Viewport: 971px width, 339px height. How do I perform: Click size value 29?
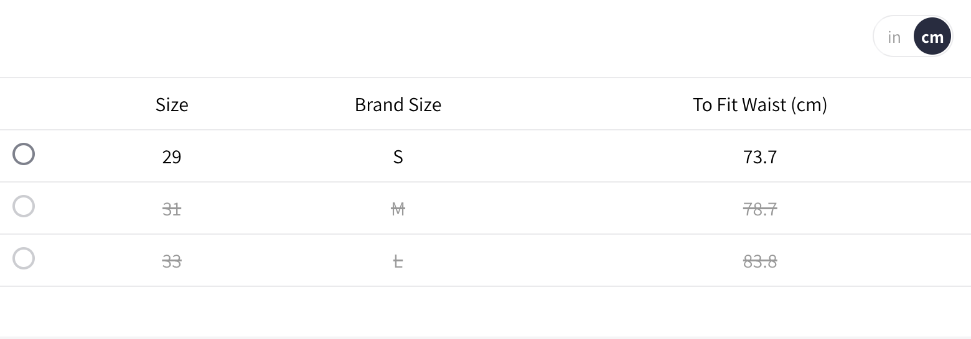click(x=172, y=156)
